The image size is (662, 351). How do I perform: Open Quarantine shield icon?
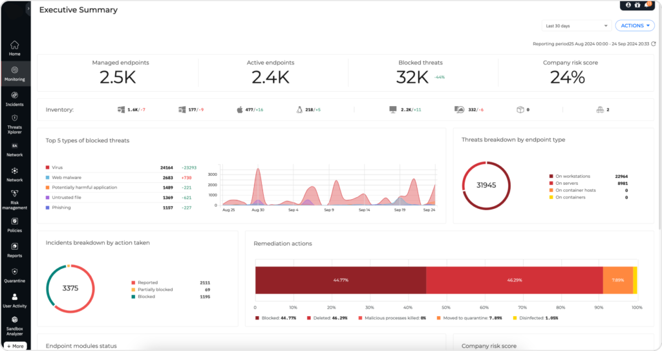coord(15,271)
